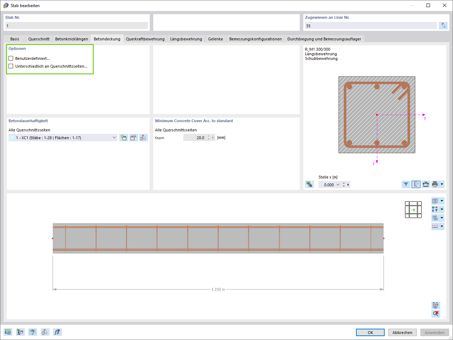Enable the Benutzerdefiniert checkbox
This screenshot has height=340, width=453.
coord(11,58)
